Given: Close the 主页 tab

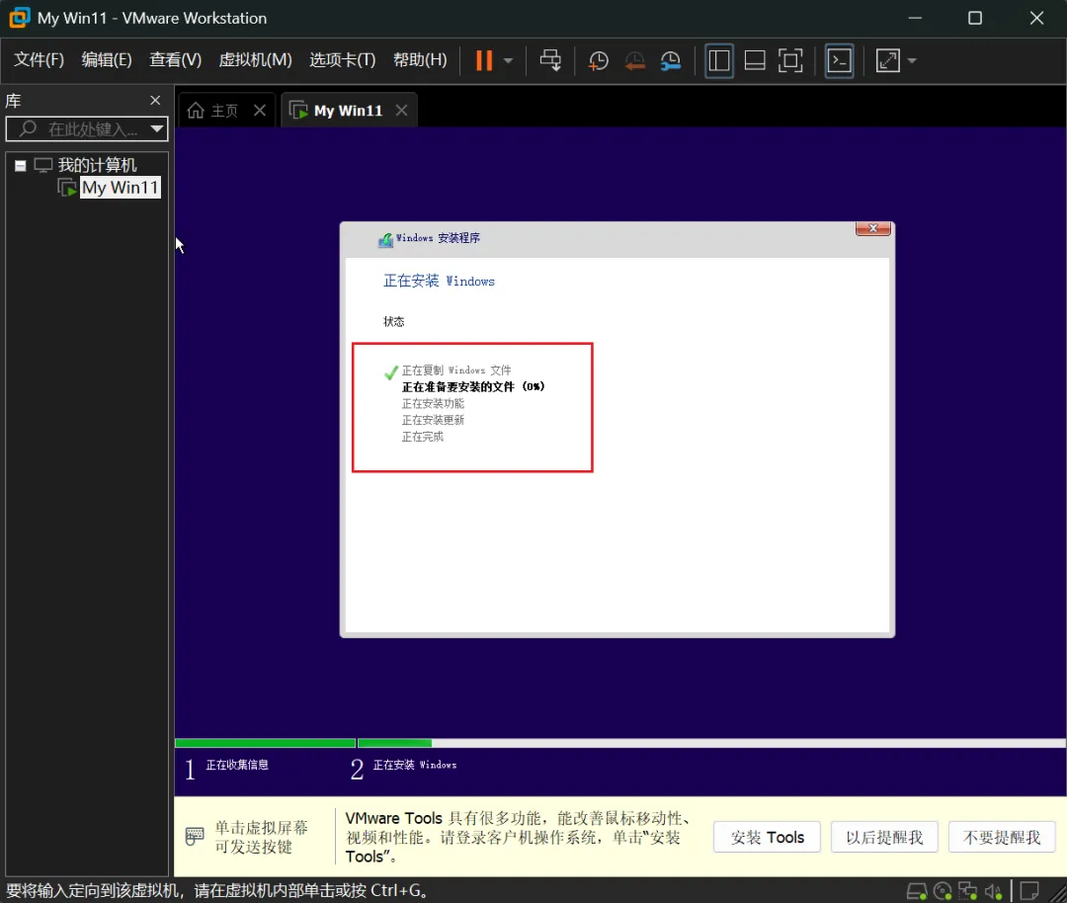Looking at the screenshot, I should pyautogui.click(x=260, y=111).
